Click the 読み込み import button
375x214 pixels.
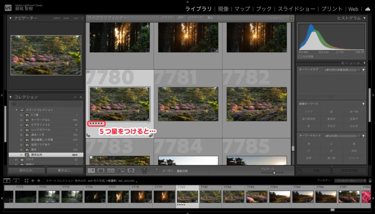click(27, 170)
